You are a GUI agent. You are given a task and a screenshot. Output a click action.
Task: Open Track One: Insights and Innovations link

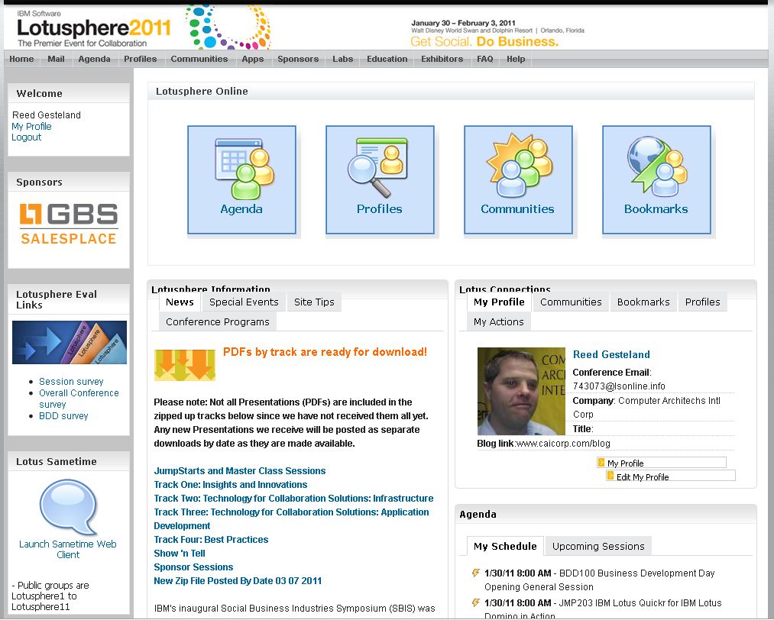tap(231, 484)
